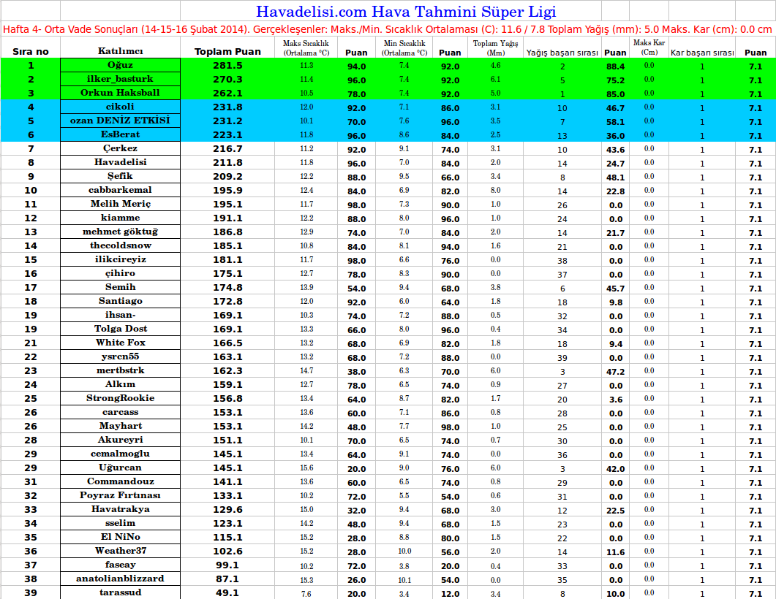Select the Katılımcı column header
Image resolution: width=776 pixels, height=599 pixels.
pyautogui.click(x=120, y=52)
